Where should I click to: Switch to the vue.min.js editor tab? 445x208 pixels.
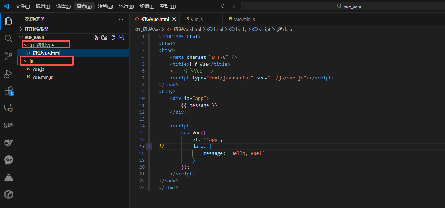[x=244, y=19]
